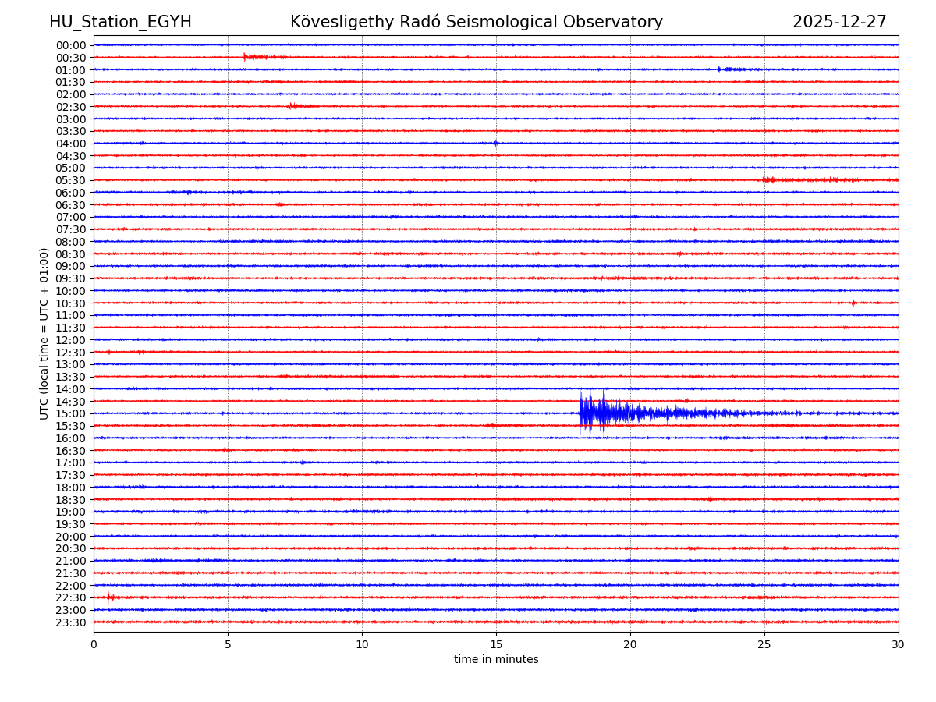Click the blue spike at minute 15 on the 04:00 trace
This screenshot has width=936, height=702.
[x=495, y=144]
